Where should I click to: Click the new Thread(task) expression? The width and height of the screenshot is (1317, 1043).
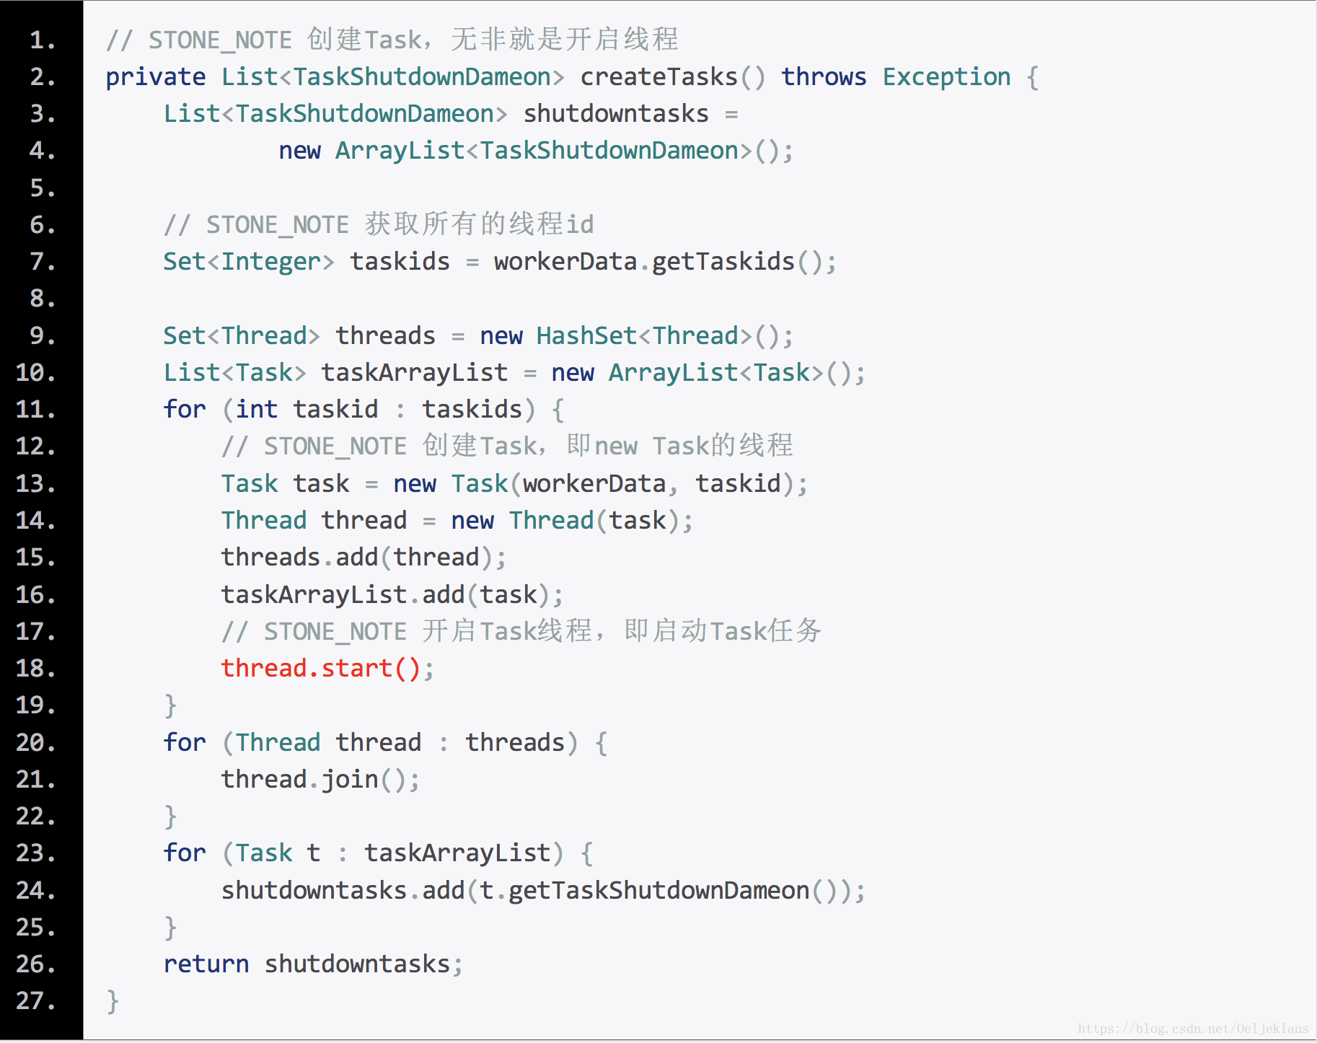click(x=565, y=521)
